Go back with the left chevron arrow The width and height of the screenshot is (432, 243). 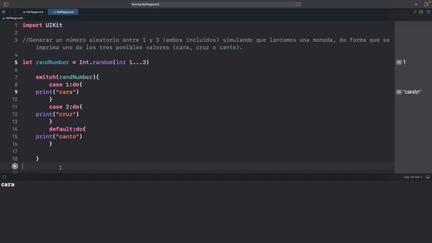(x=9, y=12)
